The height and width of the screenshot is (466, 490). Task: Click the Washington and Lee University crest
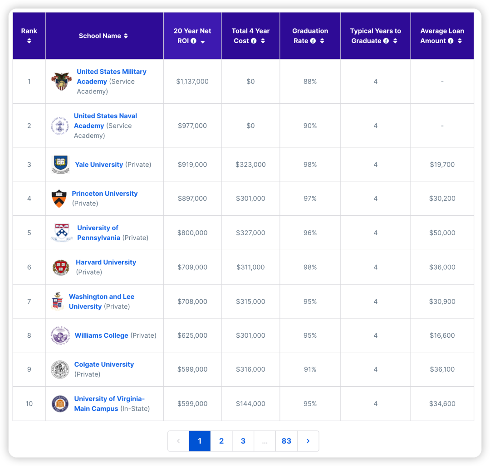58,301
